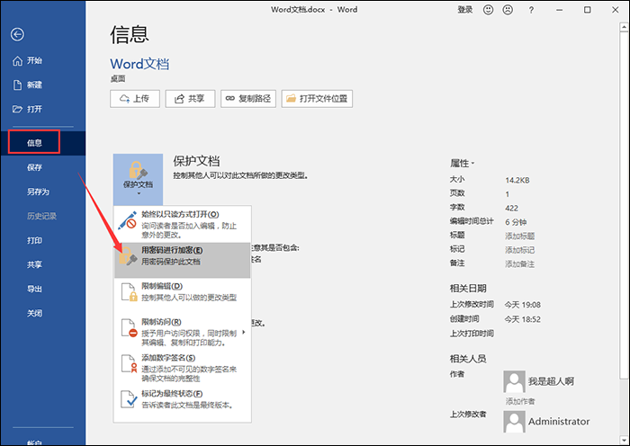Click the folder icon in 打开文件位置
This screenshot has height=446, width=630.
[x=291, y=98]
